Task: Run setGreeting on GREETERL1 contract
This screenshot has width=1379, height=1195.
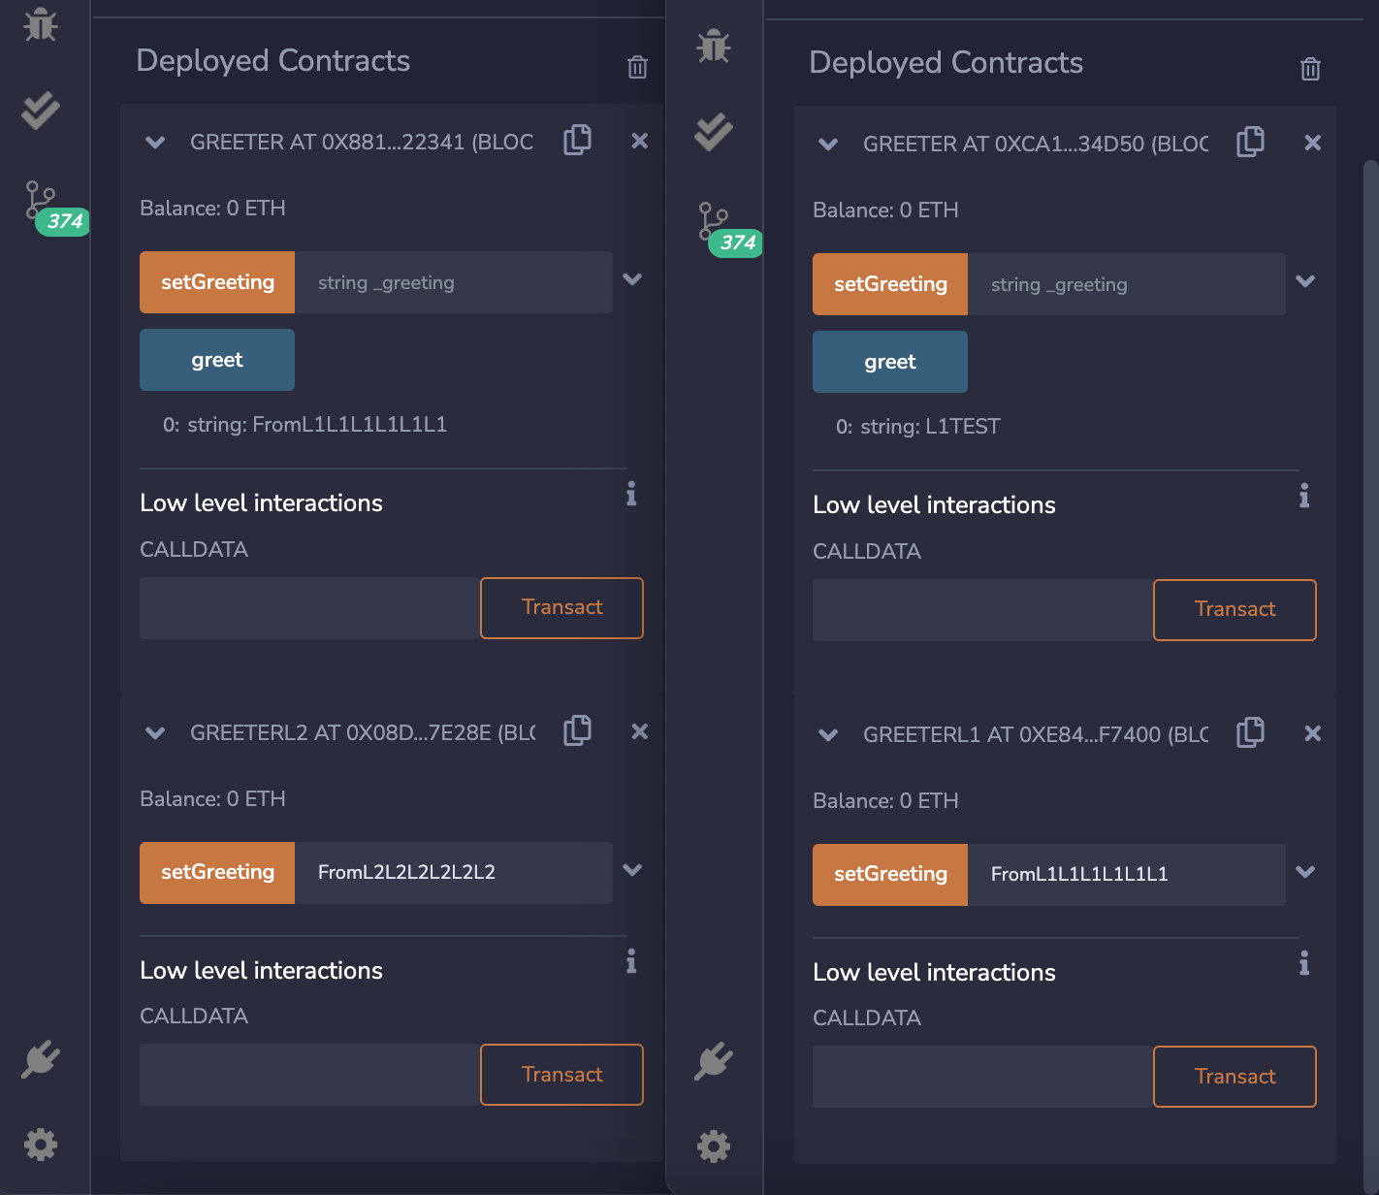Action: pyautogui.click(x=890, y=875)
